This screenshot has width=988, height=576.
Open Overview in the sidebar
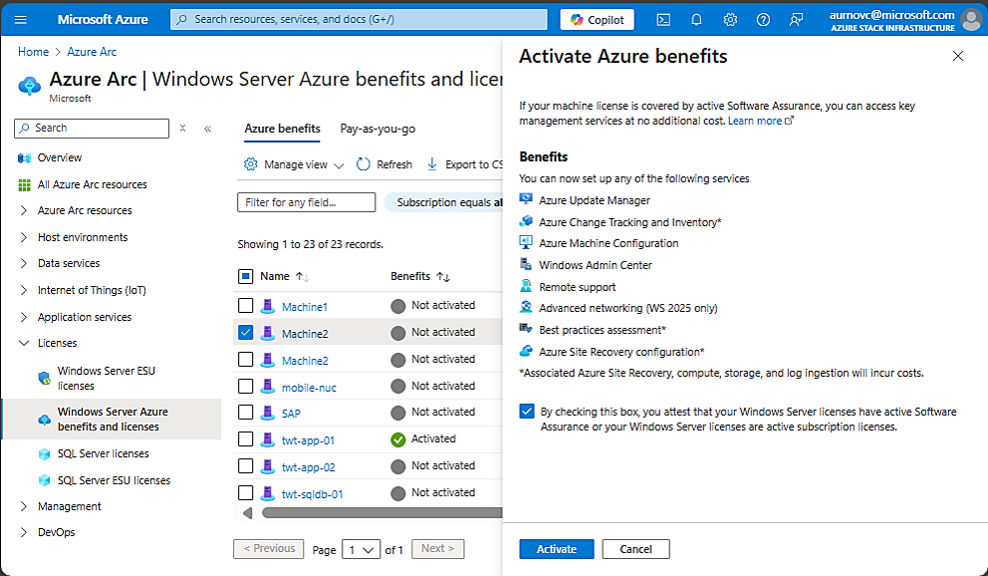[x=59, y=157]
